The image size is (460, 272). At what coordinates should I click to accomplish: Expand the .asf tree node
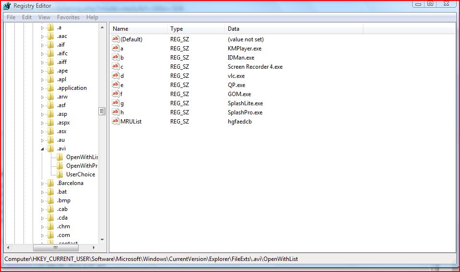42,106
